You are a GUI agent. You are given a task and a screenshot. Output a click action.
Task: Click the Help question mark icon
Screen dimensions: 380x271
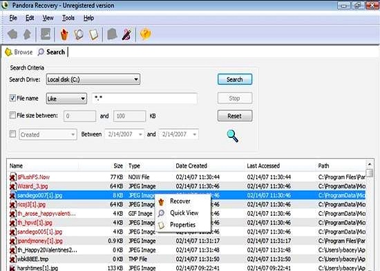145,34
